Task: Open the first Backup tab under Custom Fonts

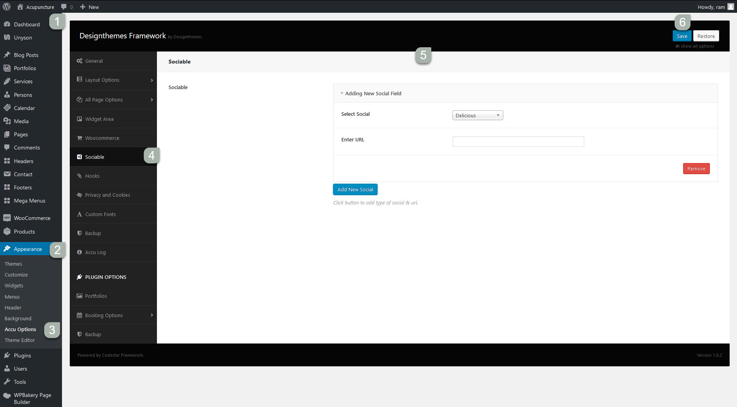Action: point(113,233)
